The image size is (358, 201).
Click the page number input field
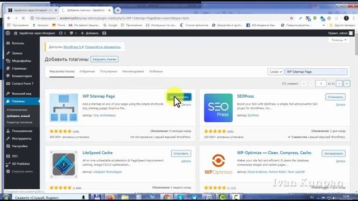[x=321, y=84]
